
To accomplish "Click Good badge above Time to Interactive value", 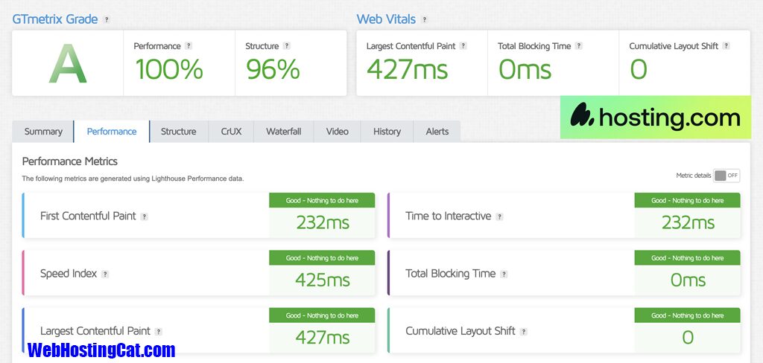I will (688, 200).
